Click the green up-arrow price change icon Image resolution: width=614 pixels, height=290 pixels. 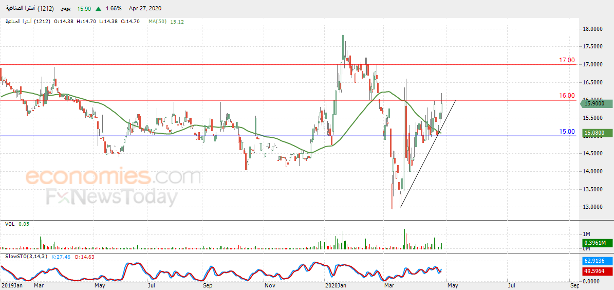tap(99, 9)
